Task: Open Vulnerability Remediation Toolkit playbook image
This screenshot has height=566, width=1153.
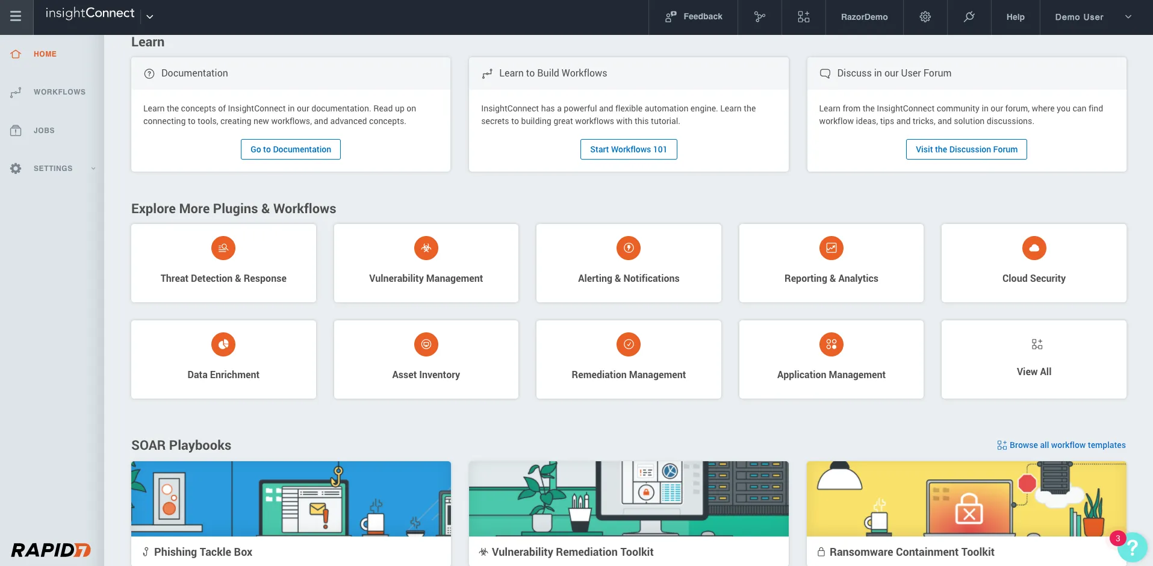Action: point(629,499)
